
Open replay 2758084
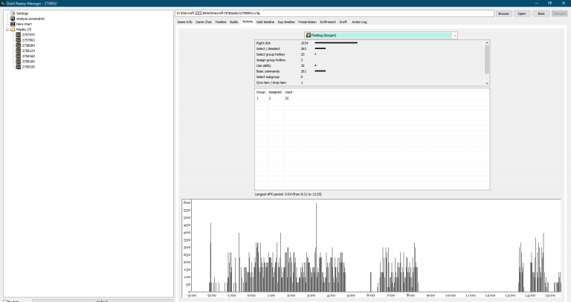(x=28, y=45)
